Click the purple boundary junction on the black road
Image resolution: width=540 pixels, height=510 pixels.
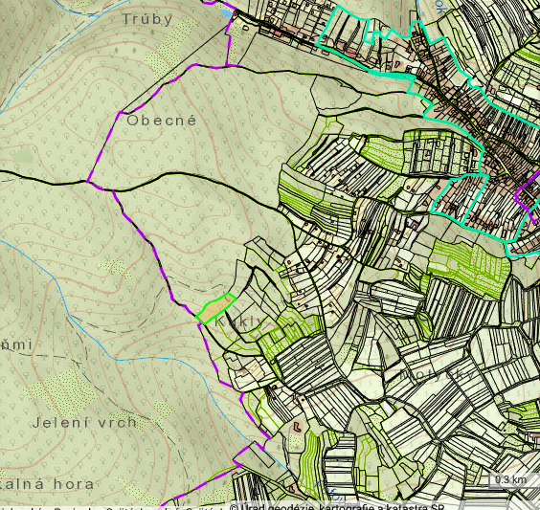click(87, 181)
